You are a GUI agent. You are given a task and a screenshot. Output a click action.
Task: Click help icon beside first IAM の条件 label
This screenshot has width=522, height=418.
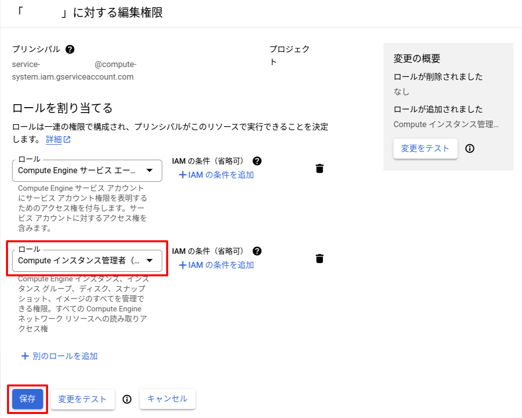click(257, 161)
